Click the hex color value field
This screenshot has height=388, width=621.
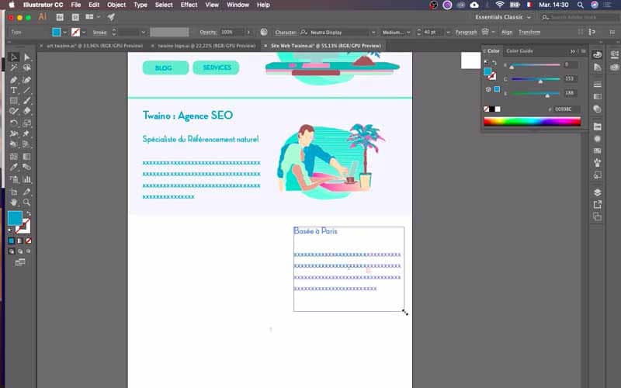tap(567, 109)
